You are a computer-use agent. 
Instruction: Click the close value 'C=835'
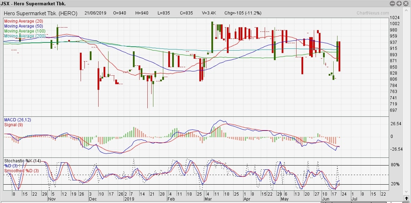click(x=186, y=13)
